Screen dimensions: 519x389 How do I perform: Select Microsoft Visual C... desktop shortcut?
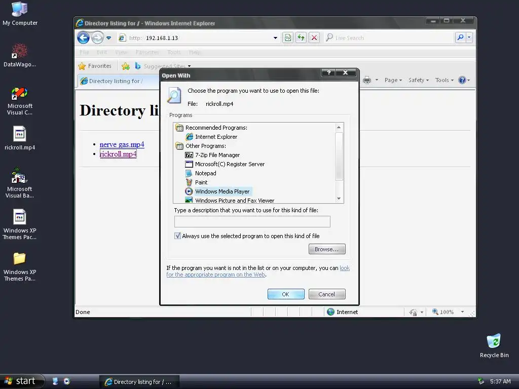coord(20,101)
